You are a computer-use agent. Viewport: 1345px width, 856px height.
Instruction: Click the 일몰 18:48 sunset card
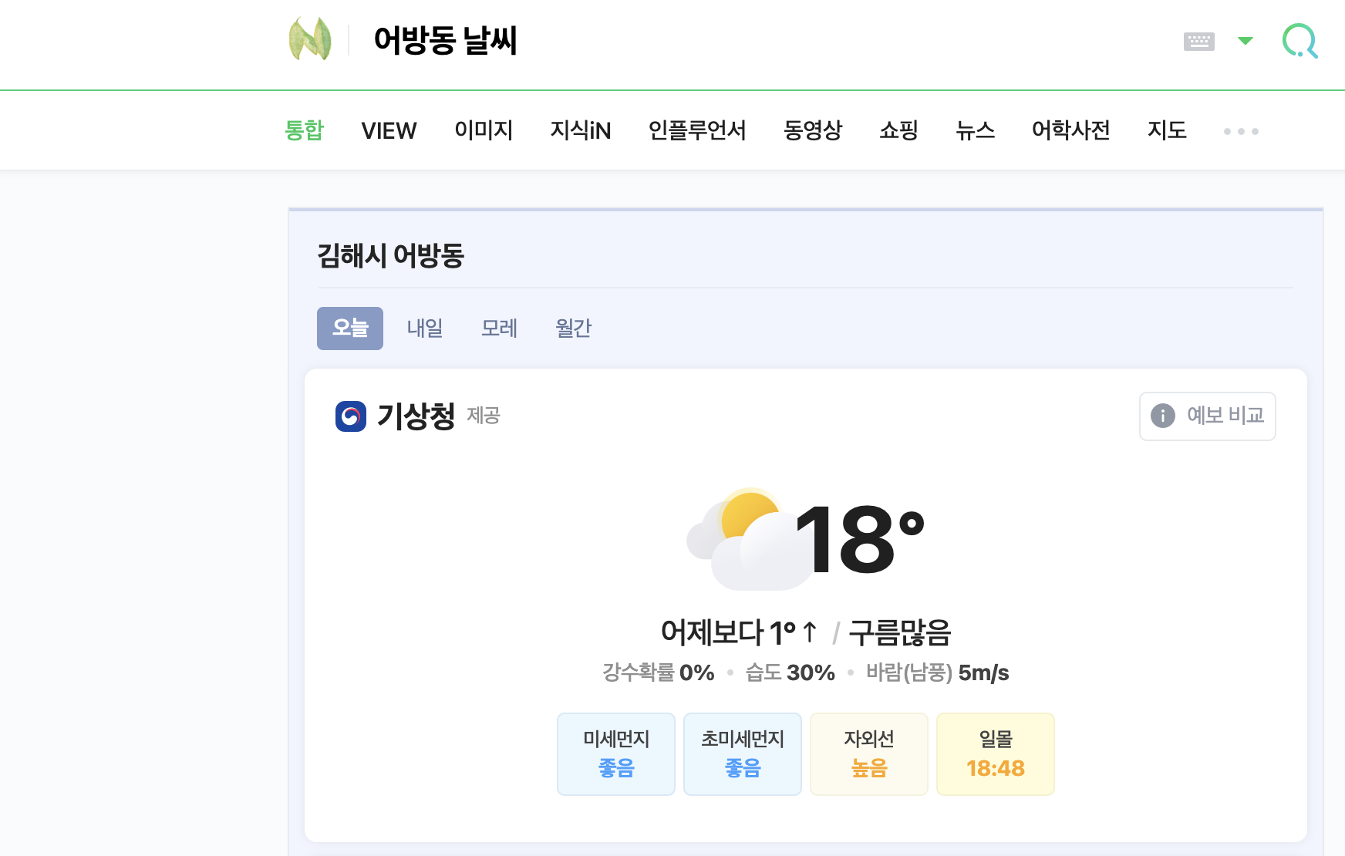click(996, 754)
